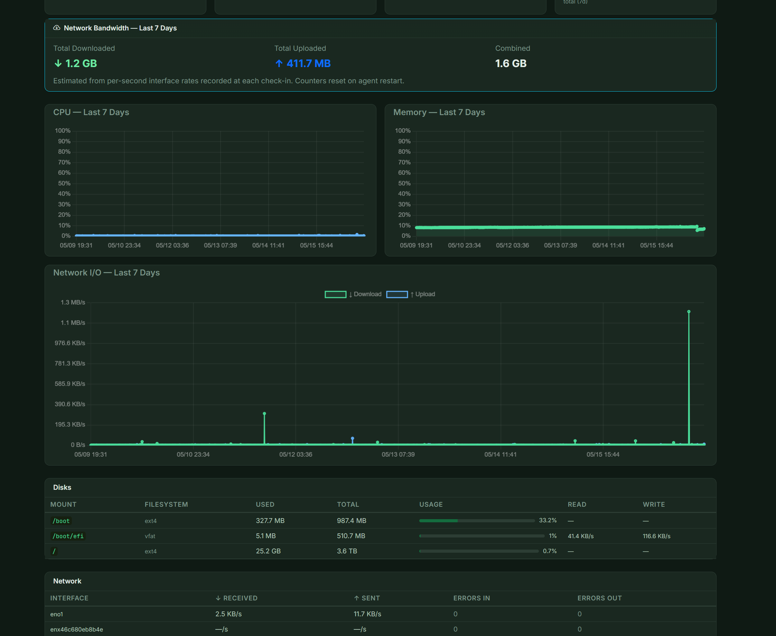Click the CPU — Last 7 Days chart title
776x636 pixels.
coord(91,112)
